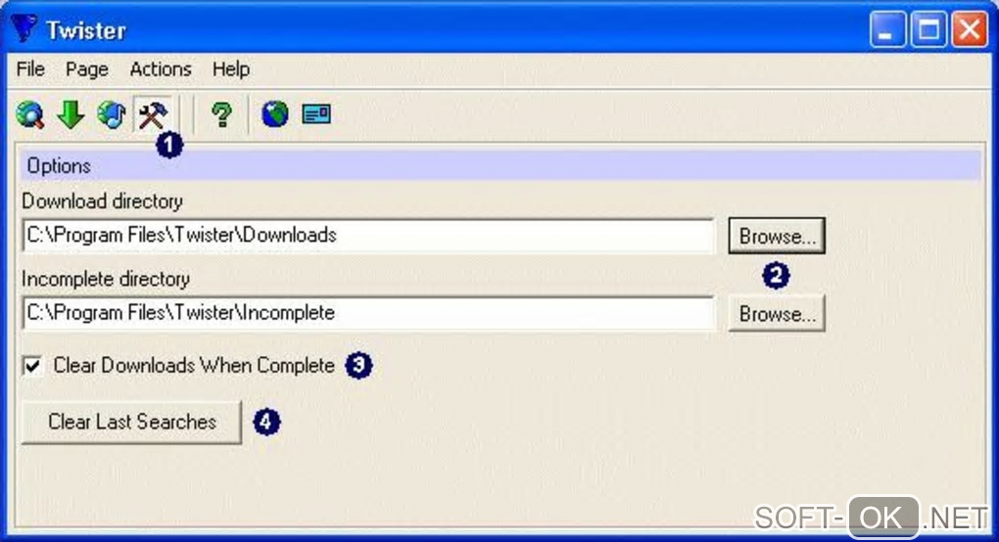Maximize the Twister window

click(928, 29)
